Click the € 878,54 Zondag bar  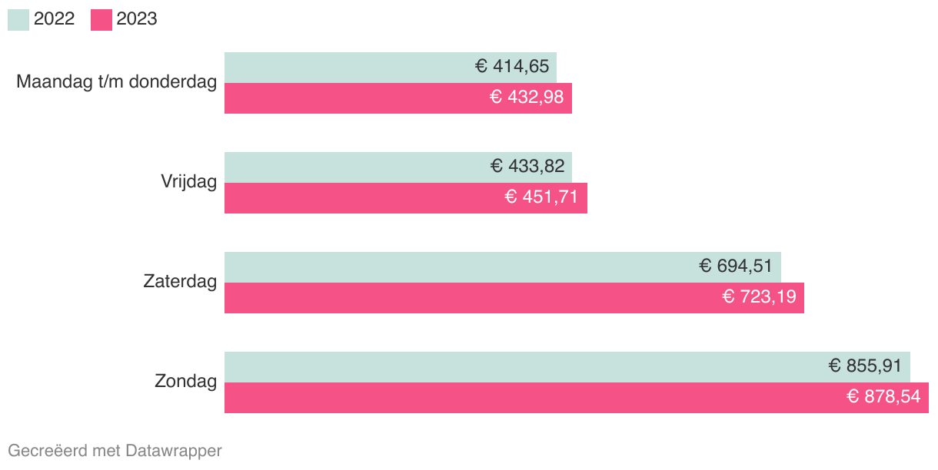pyautogui.click(x=577, y=398)
